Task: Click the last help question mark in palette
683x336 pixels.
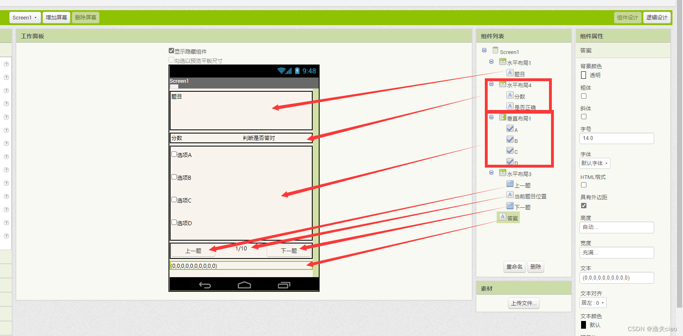Action: pyautogui.click(x=6, y=236)
